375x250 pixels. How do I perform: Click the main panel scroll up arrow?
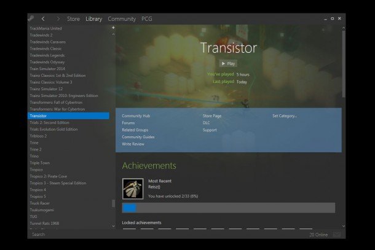click(x=344, y=28)
